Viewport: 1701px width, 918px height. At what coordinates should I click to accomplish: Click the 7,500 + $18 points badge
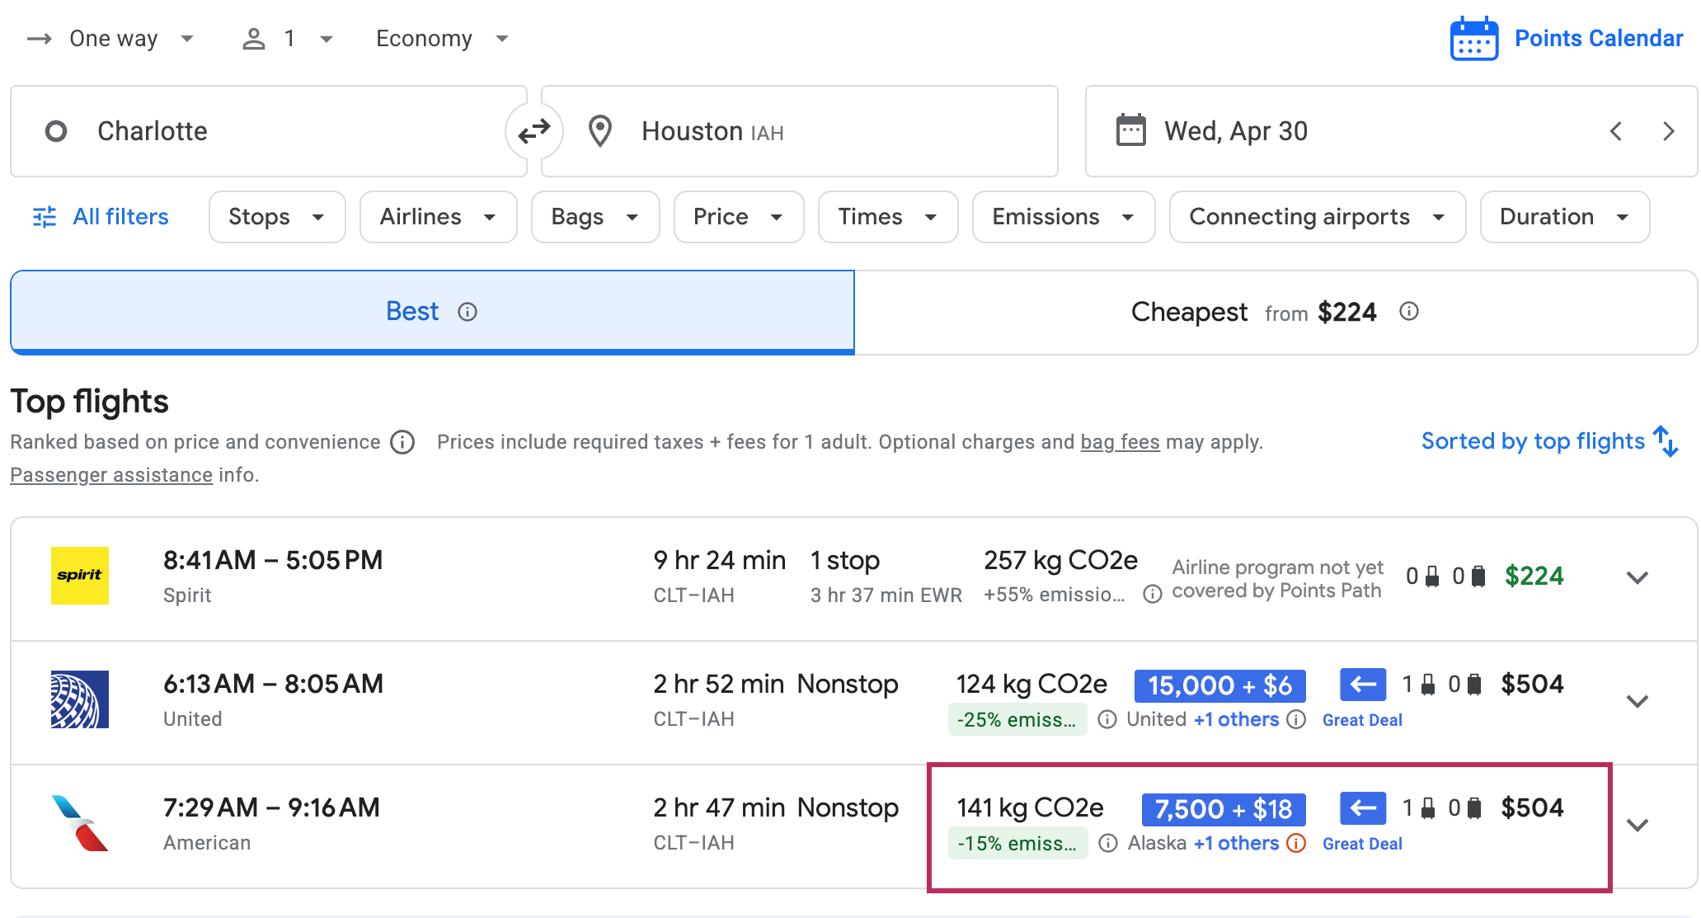point(1223,809)
